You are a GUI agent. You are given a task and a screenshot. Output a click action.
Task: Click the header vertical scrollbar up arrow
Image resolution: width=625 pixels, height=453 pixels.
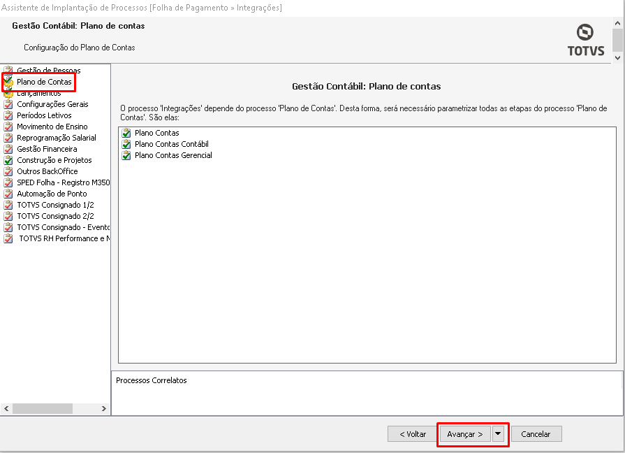617,24
